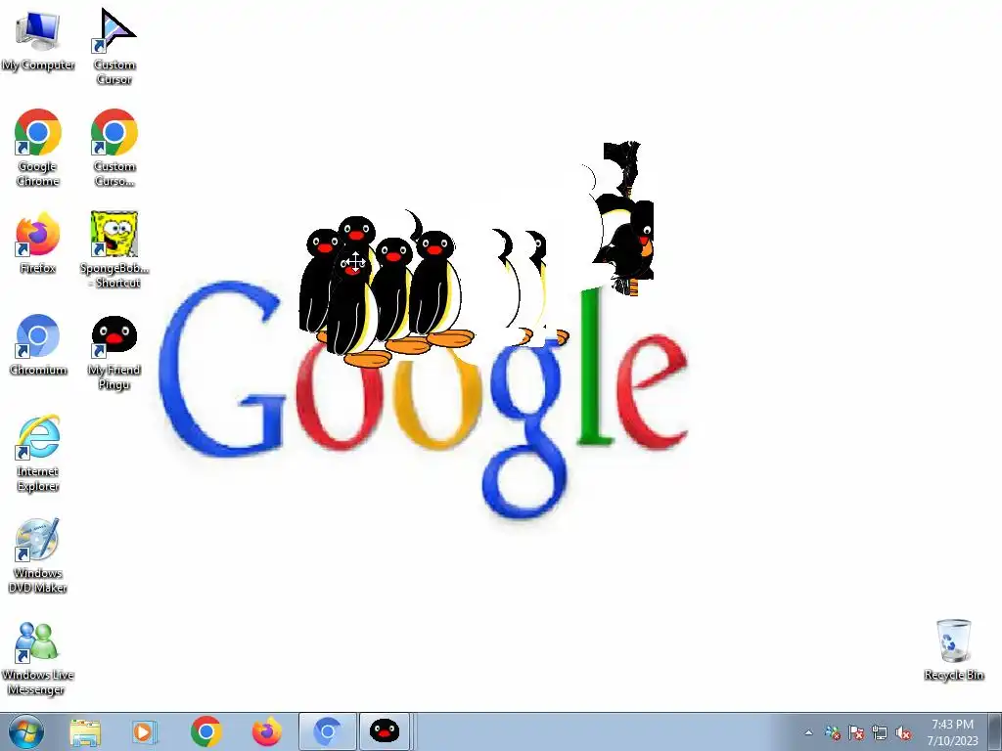Click the Custom Curso... Chrome shortcut

114,147
